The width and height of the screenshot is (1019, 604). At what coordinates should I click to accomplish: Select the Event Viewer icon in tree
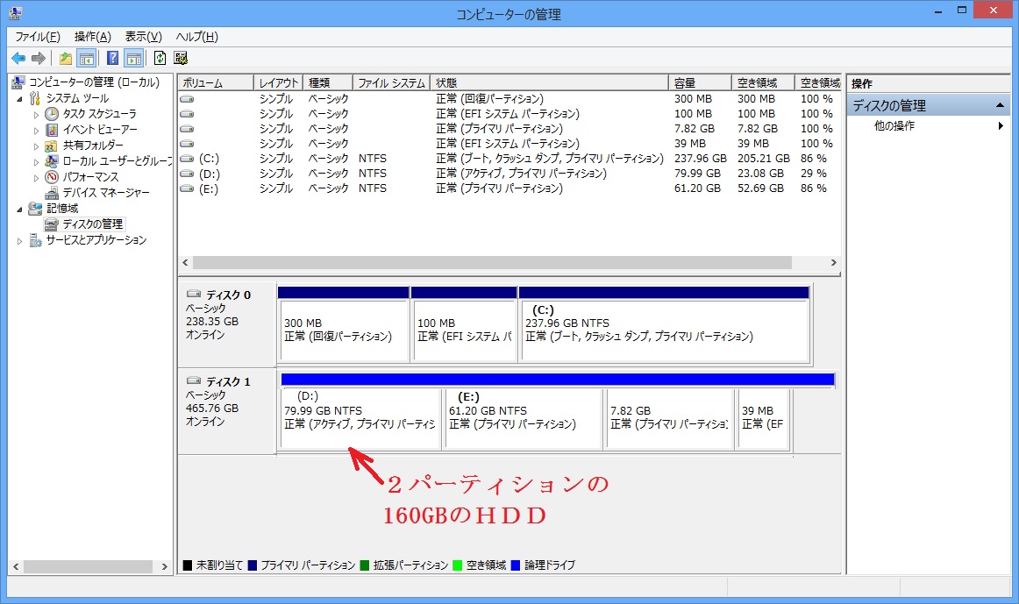point(52,130)
